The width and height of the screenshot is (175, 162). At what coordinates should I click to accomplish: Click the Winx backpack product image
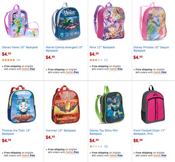click(x=110, y=21)
